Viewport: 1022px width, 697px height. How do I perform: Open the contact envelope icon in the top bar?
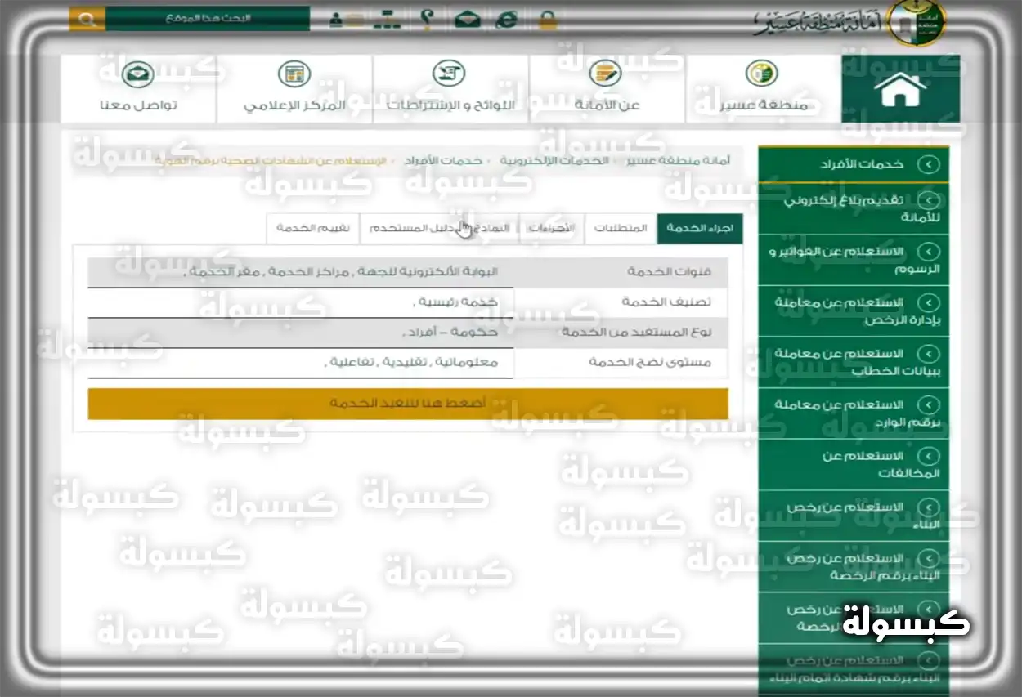pyautogui.click(x=467, y=19)
